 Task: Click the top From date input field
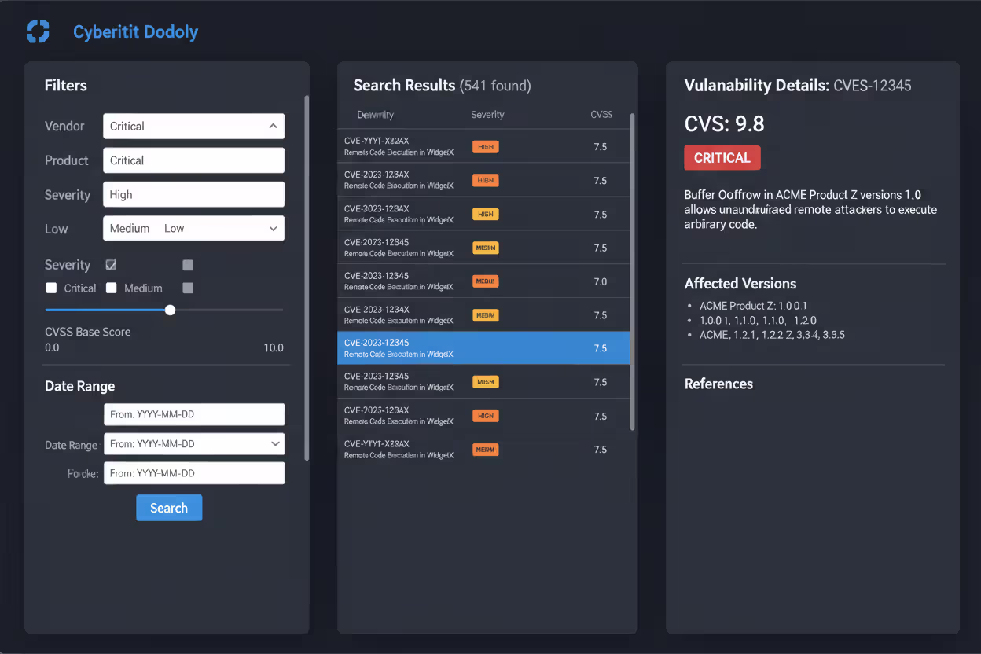[193, 414]
